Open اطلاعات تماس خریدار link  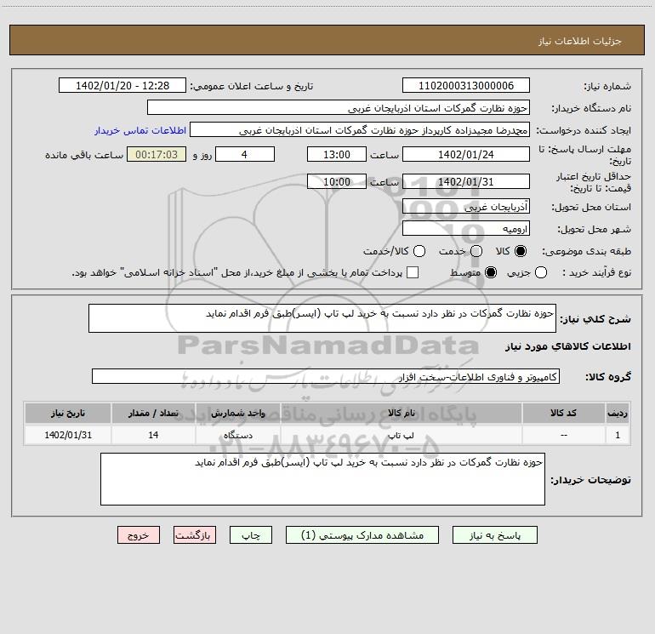pyautogui.click(x=140, y=130)
